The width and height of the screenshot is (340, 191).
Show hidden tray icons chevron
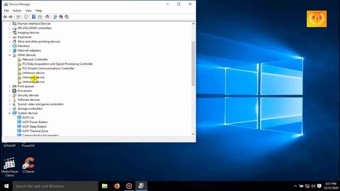295,186
